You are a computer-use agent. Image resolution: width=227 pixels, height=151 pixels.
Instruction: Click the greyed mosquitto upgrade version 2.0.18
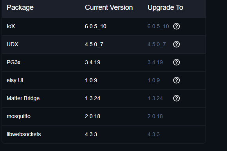[x=155, y=116]
